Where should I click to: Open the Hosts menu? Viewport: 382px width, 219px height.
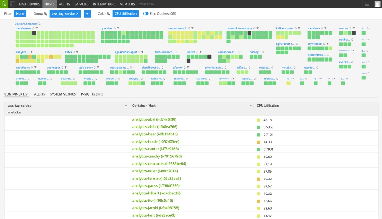(50, 4)
